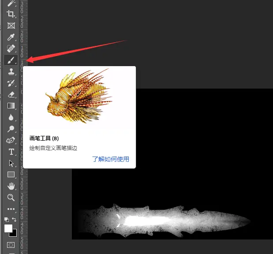Select the Rectangle shape tool
The width and height of the screenshot is (273, 254).
pos(11,175)
